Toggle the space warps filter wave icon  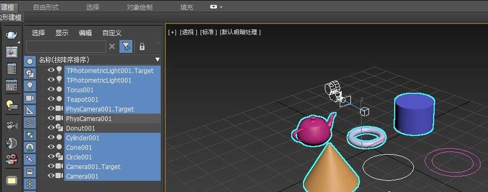coord(30,123)
